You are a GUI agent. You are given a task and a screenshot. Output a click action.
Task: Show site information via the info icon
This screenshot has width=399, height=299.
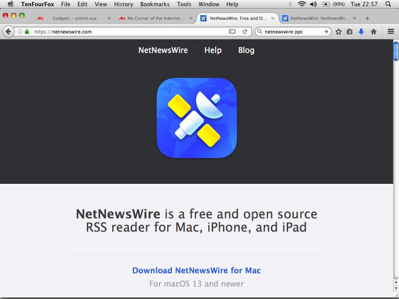pos(20,32)
